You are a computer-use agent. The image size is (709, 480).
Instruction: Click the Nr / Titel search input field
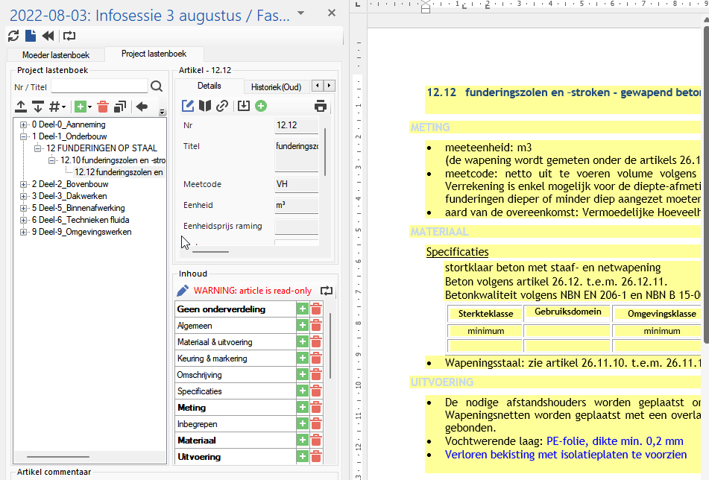(99, 86)
